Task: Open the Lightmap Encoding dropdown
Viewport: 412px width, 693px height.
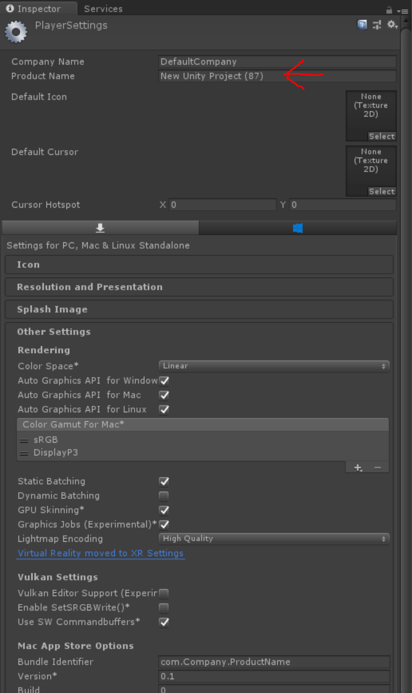Action: coord(274,539)
